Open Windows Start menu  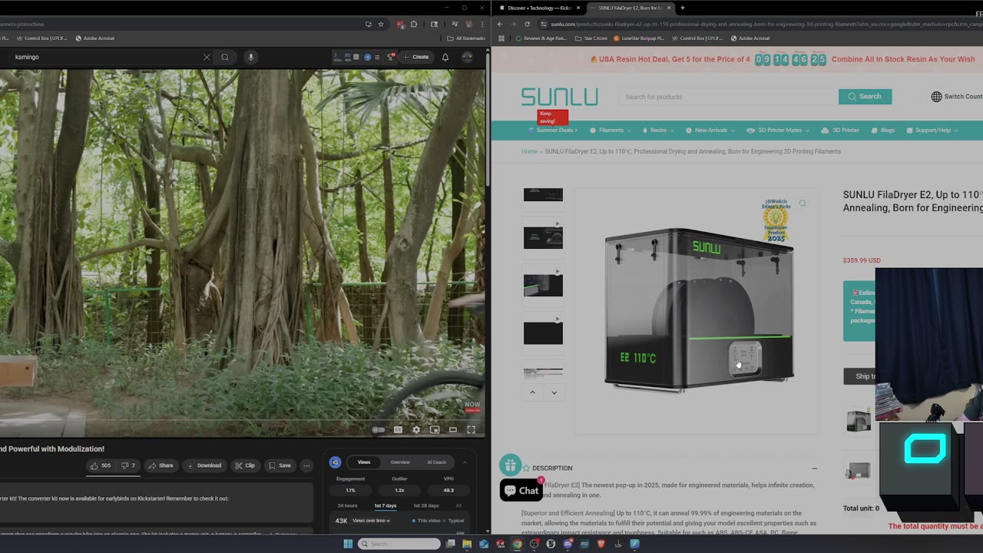tap(347, 544)
